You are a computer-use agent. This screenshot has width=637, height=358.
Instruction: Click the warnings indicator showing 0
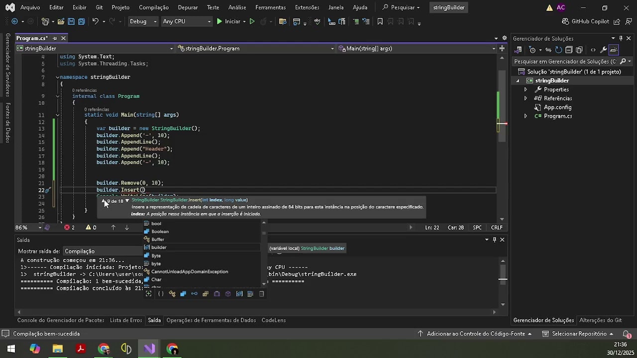tap(91, 227)
